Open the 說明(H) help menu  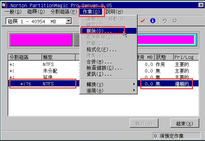114,12
